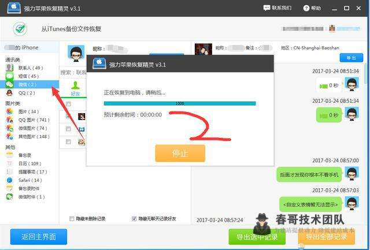The height and width of the screenshot is (250, 370).
Task: Open the 提醒事项 (17) reminders category
Action: click(x=27, y=172)
